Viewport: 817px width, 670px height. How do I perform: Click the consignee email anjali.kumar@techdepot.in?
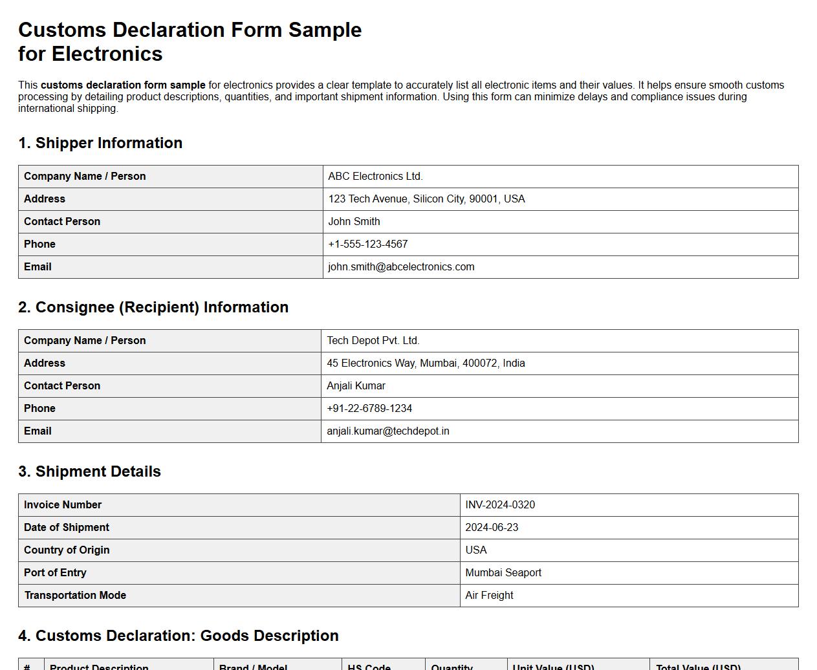click(x=388, y=431)
